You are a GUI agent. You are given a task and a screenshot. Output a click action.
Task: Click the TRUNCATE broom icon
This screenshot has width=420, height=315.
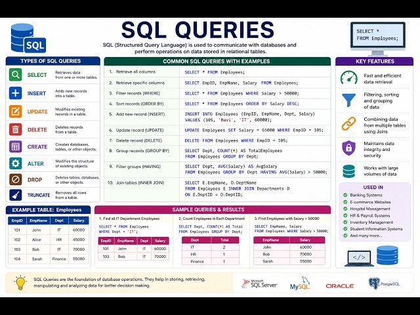(x=15, y=195)
